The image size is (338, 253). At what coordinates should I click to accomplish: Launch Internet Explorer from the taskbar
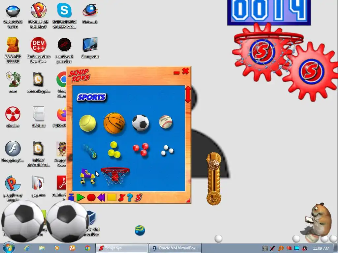pyautogui.click(x=27, y=248)
